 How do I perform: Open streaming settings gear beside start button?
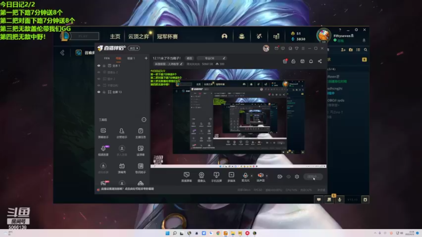click(297, 176)
